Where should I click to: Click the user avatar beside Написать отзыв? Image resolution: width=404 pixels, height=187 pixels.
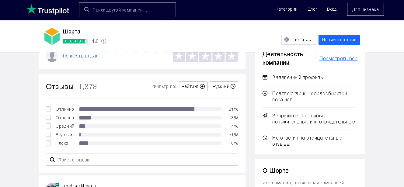point(52,56)
